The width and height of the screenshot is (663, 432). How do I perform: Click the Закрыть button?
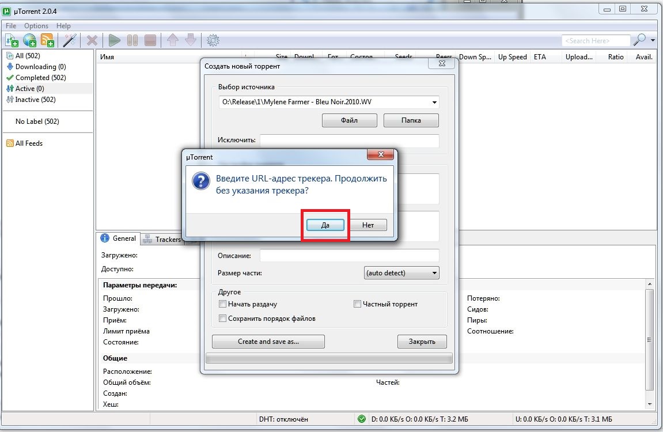pyautogui.click(x=422, y=342)
